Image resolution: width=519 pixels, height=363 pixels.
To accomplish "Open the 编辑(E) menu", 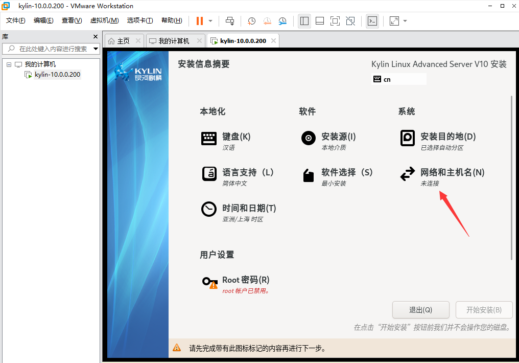I will coord(43,20).
